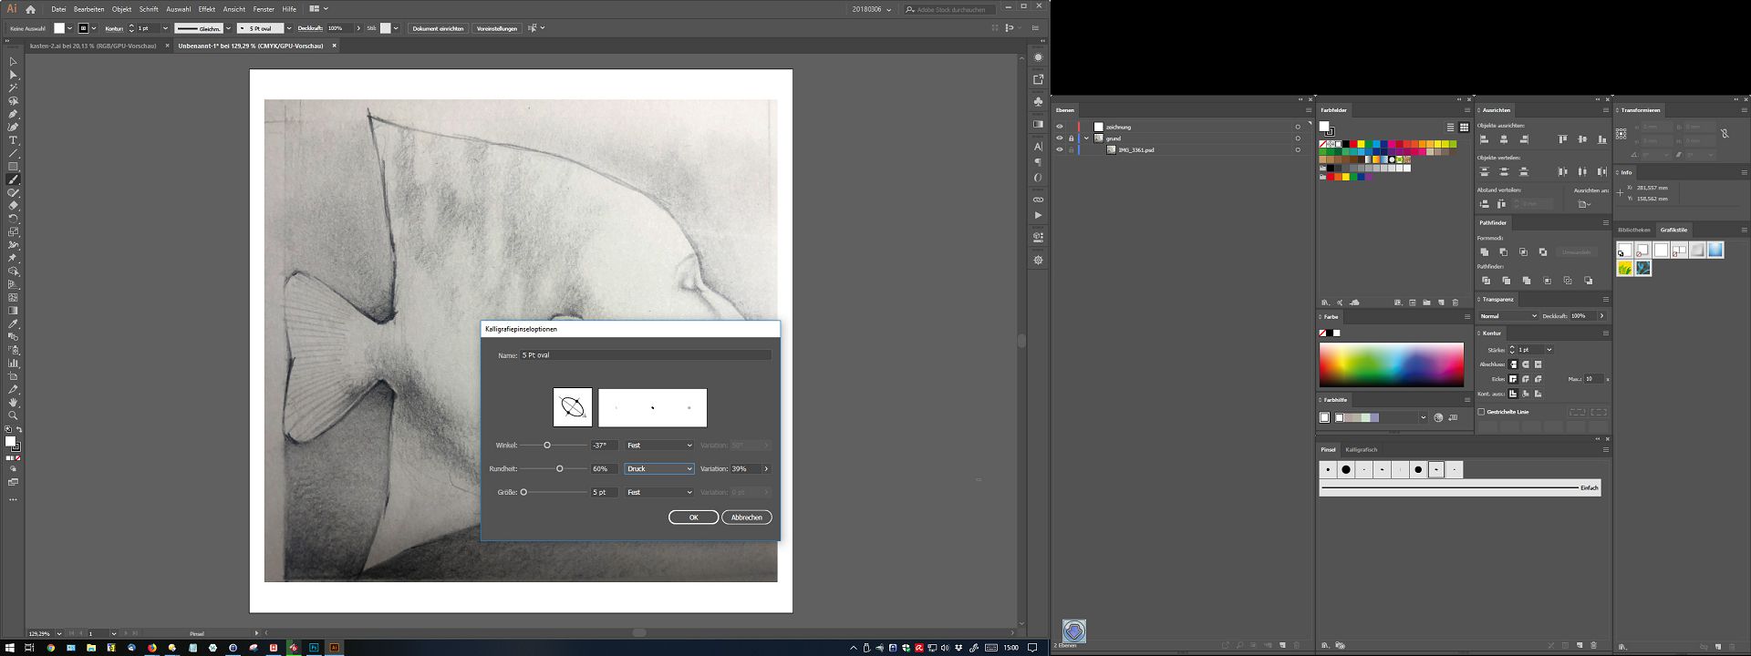Image resolution: width=1751 pixels, height=656 pixels.
Task: Toggle visibility of IMG_3361.psd sublayer
Action: (x=1059, y=149)
